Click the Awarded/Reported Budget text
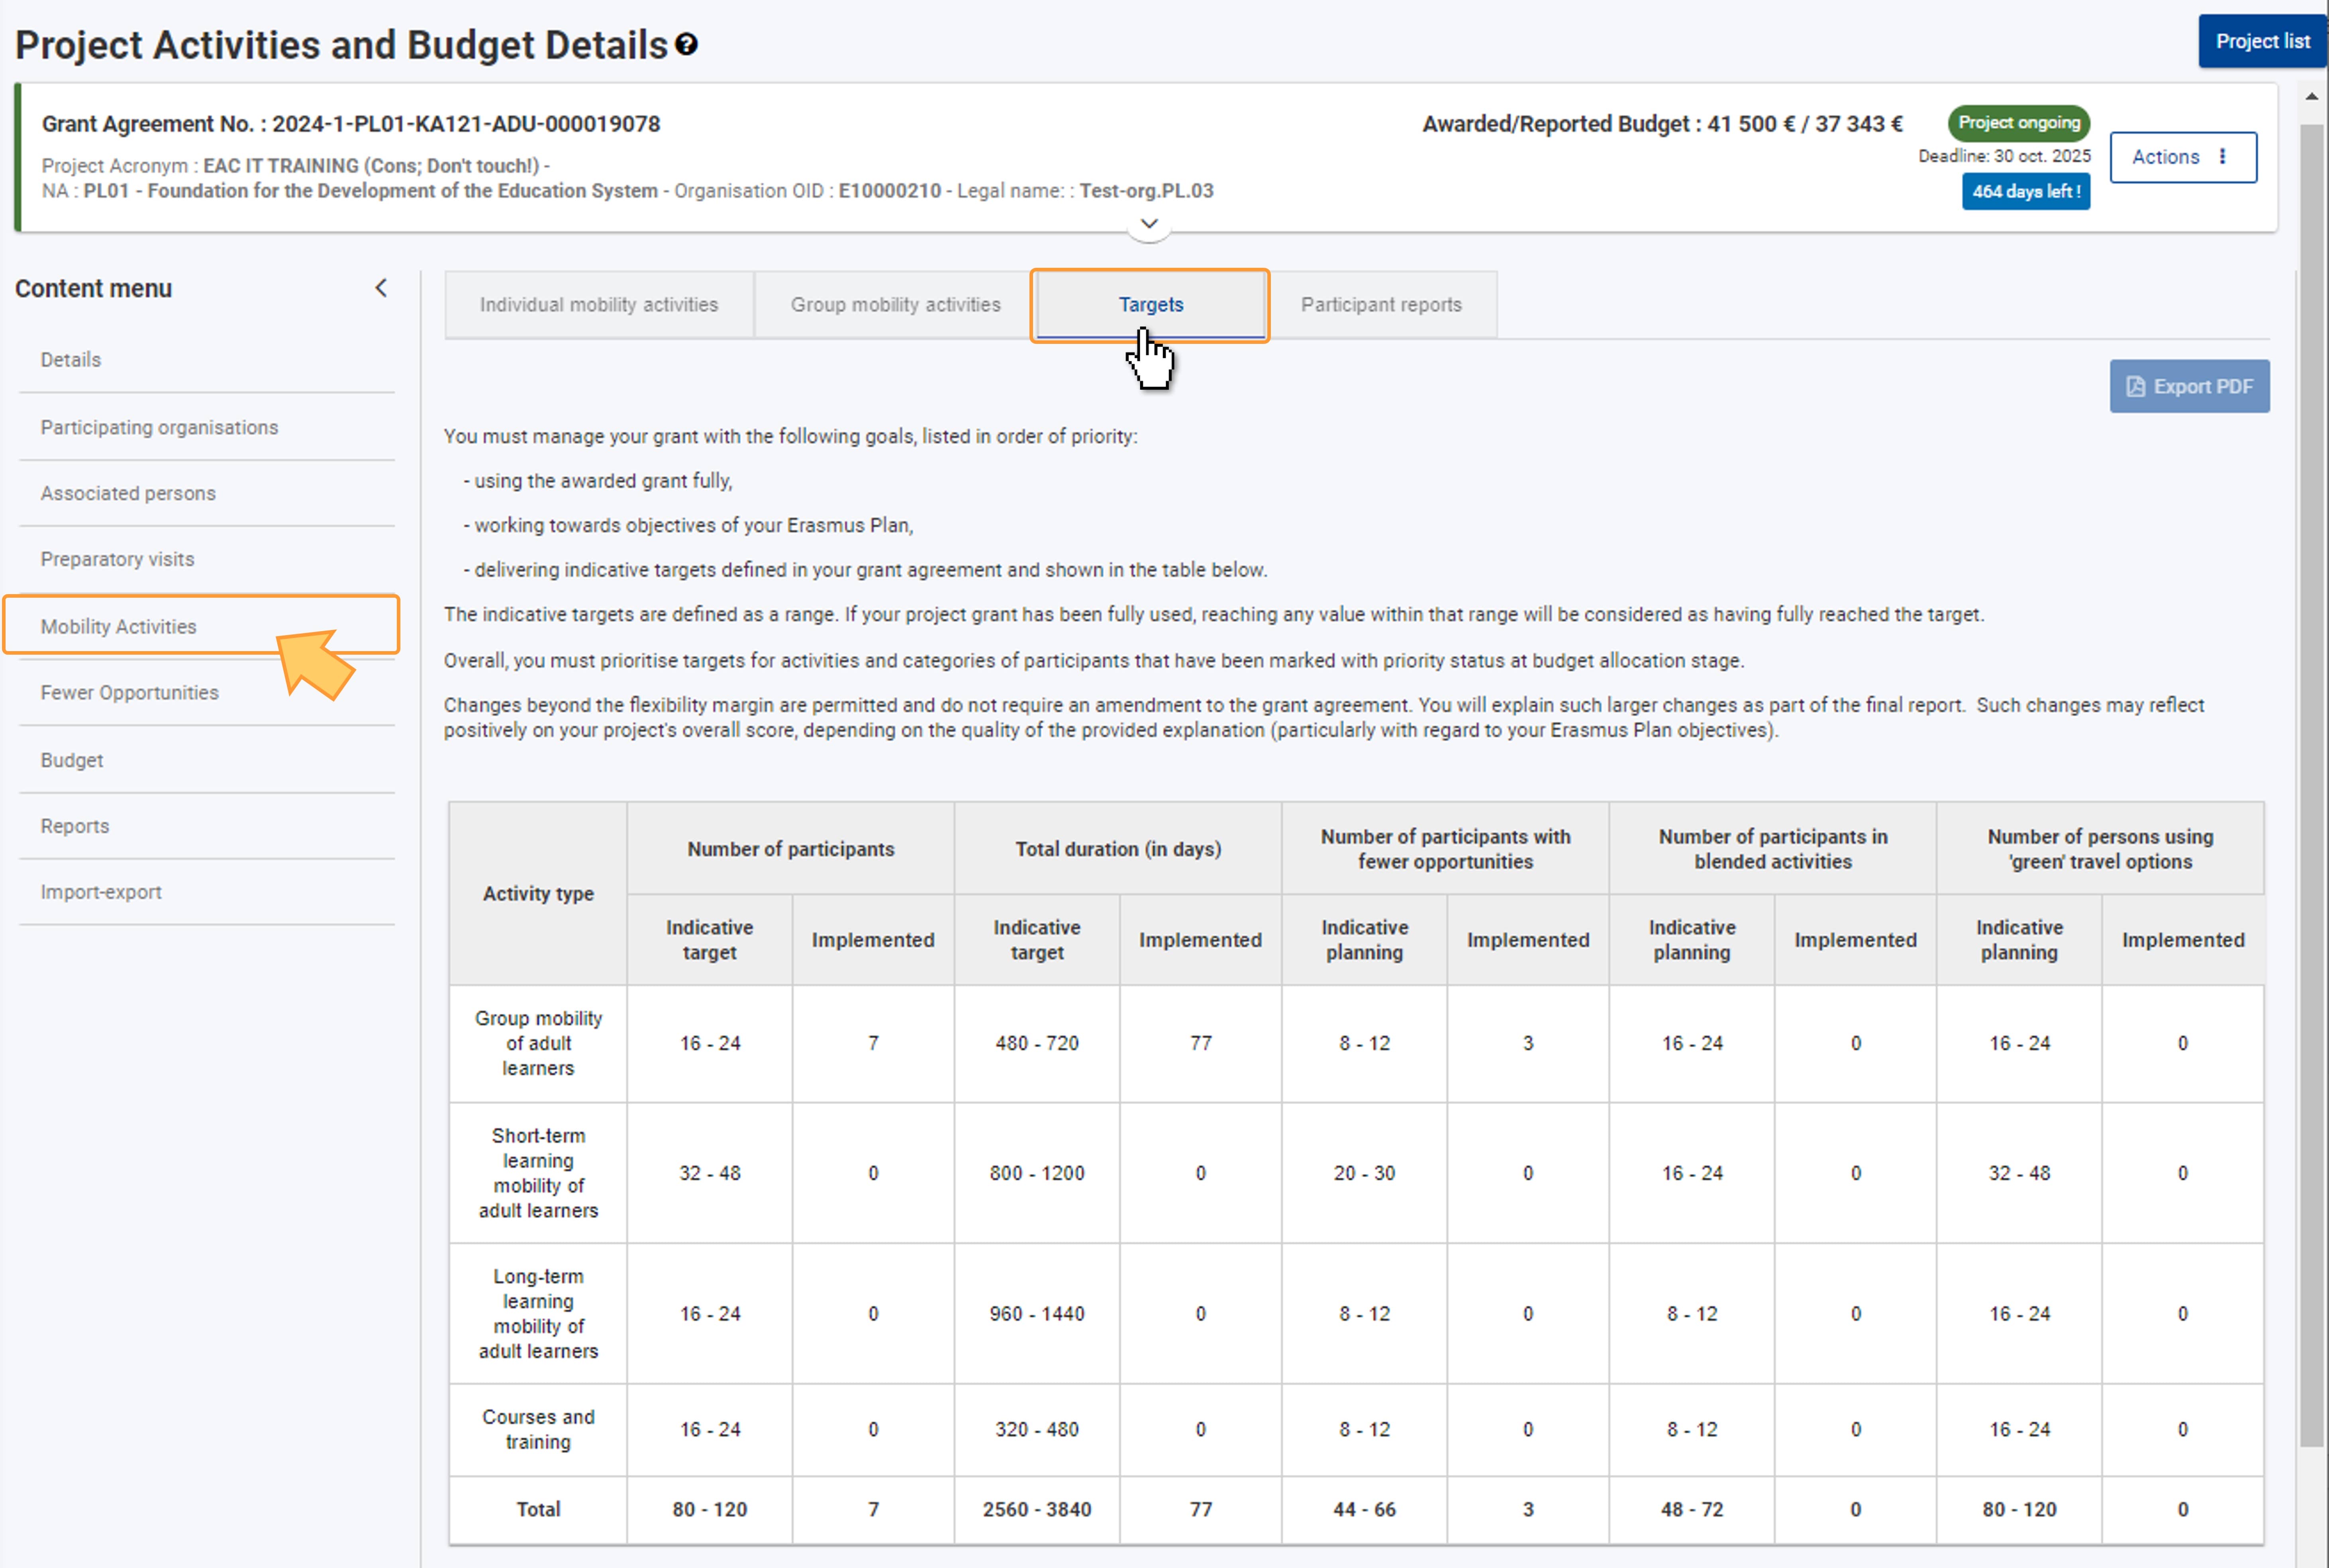Screen dimensions: 2329x1568 pos(1661,124)
